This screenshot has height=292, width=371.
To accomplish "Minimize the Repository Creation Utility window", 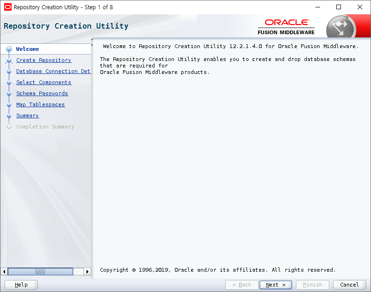I will coord(318,7).
